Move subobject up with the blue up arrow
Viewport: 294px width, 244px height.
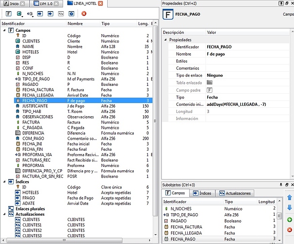click(289, 197)
